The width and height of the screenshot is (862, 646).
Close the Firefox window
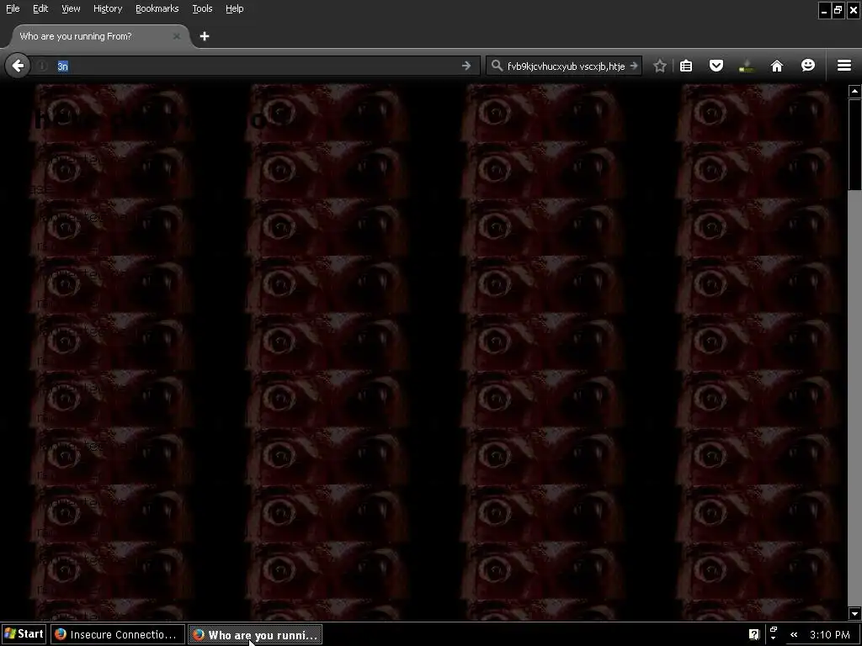point(854,10)
